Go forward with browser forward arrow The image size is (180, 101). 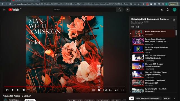coord(6,4)
